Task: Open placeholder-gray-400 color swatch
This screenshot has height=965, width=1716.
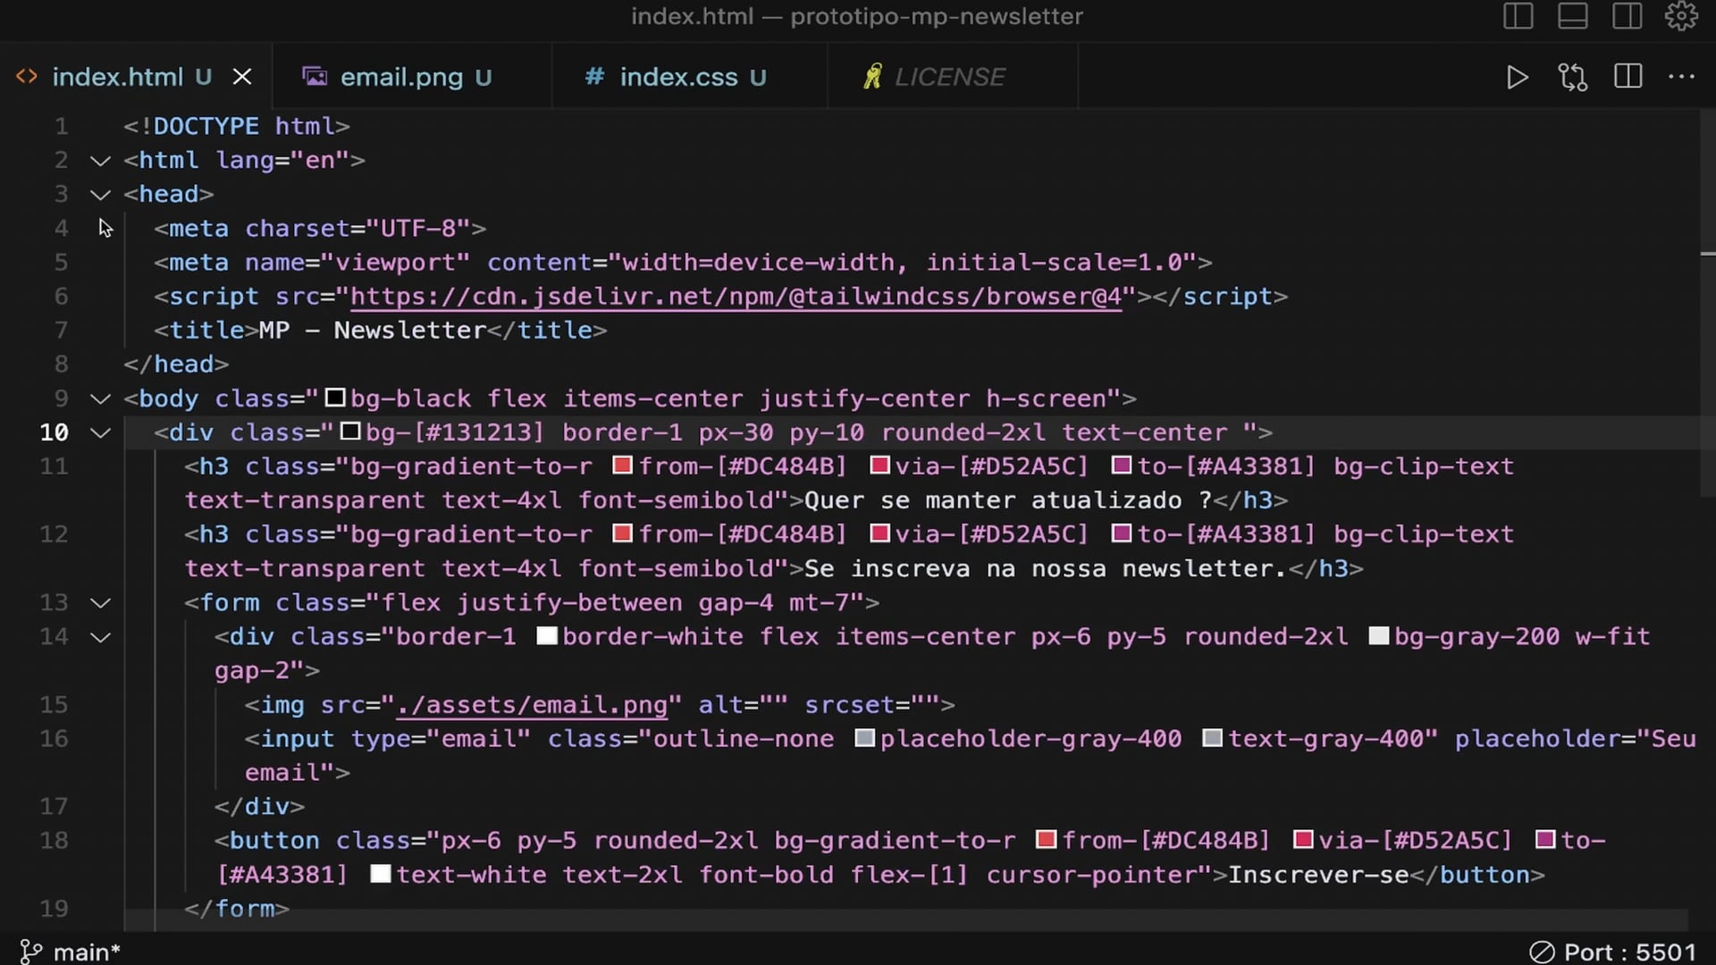Action: coord(864,738)
